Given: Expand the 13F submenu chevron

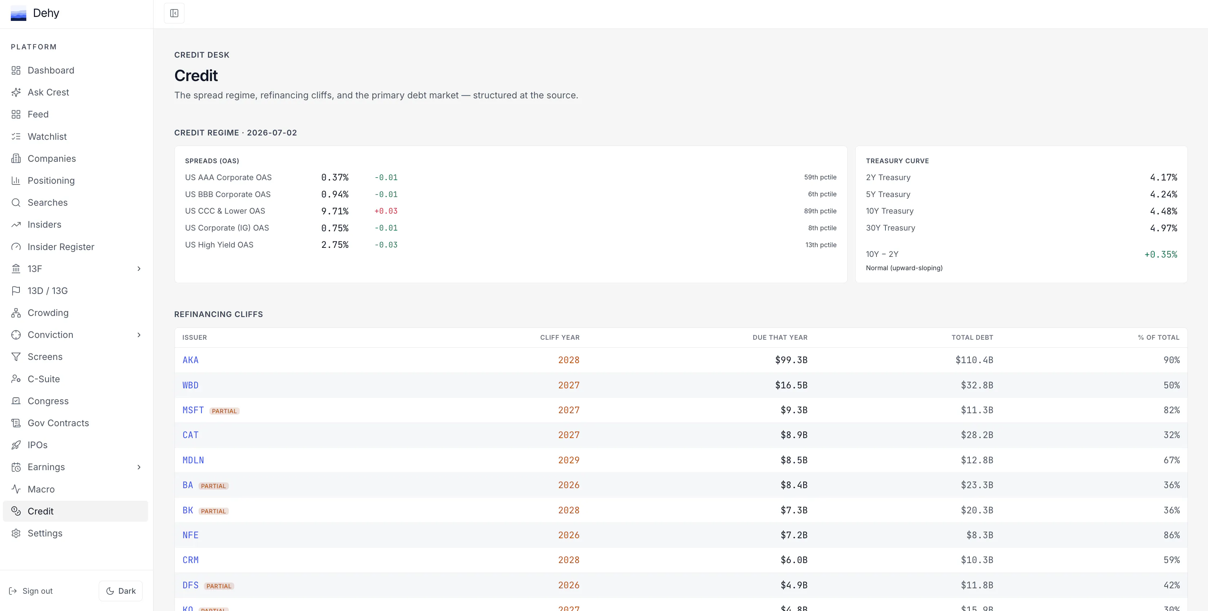Looking at the screenshot, I should pyautogui.click(x=139, y=269).
